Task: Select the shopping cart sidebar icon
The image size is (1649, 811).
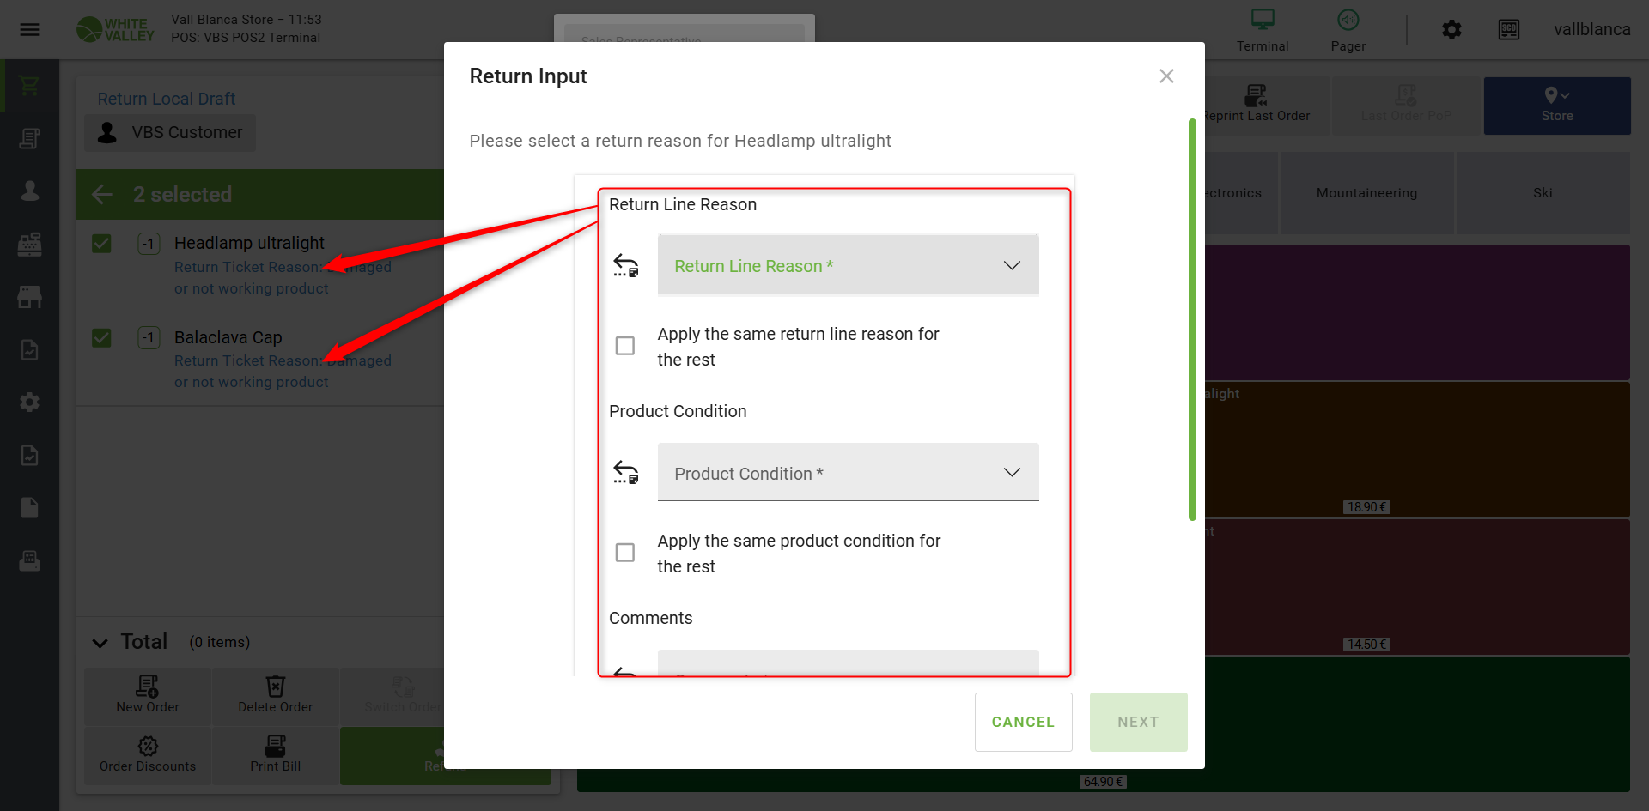Action: (29, 86)
